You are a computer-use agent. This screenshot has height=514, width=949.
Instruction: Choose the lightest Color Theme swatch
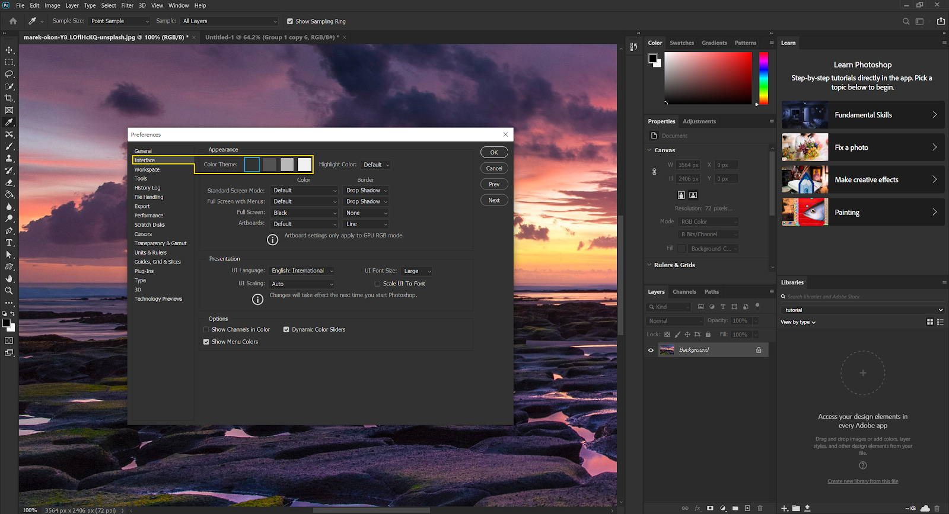[305, 165]
